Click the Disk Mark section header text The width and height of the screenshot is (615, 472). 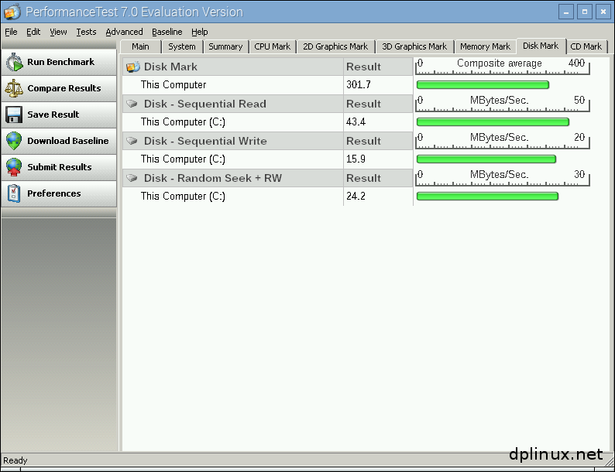170,67
